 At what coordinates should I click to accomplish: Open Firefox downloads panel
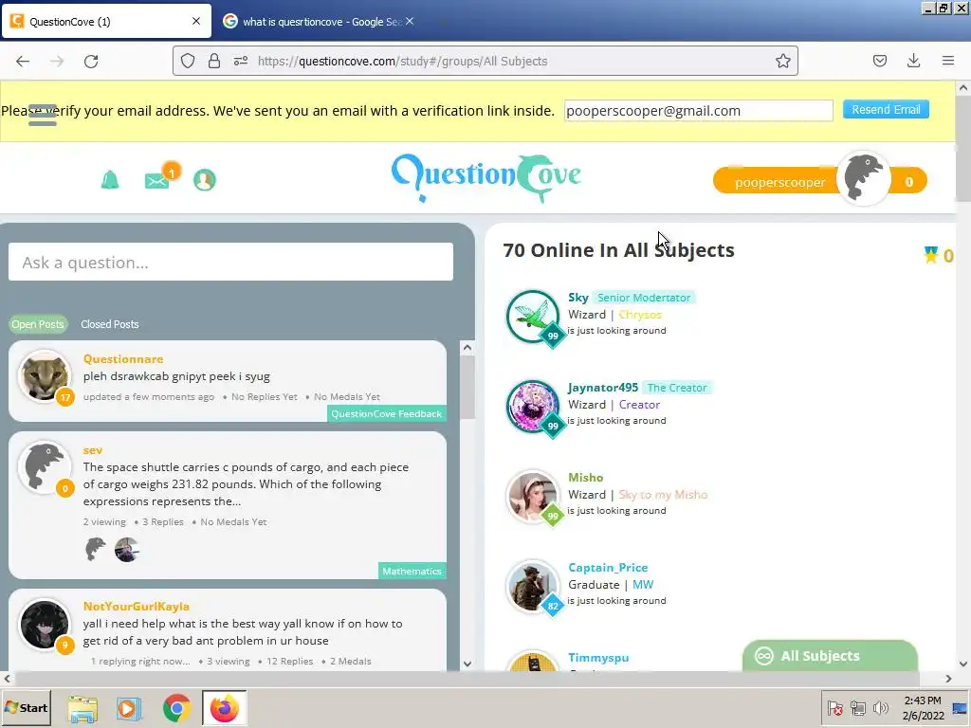913,61
